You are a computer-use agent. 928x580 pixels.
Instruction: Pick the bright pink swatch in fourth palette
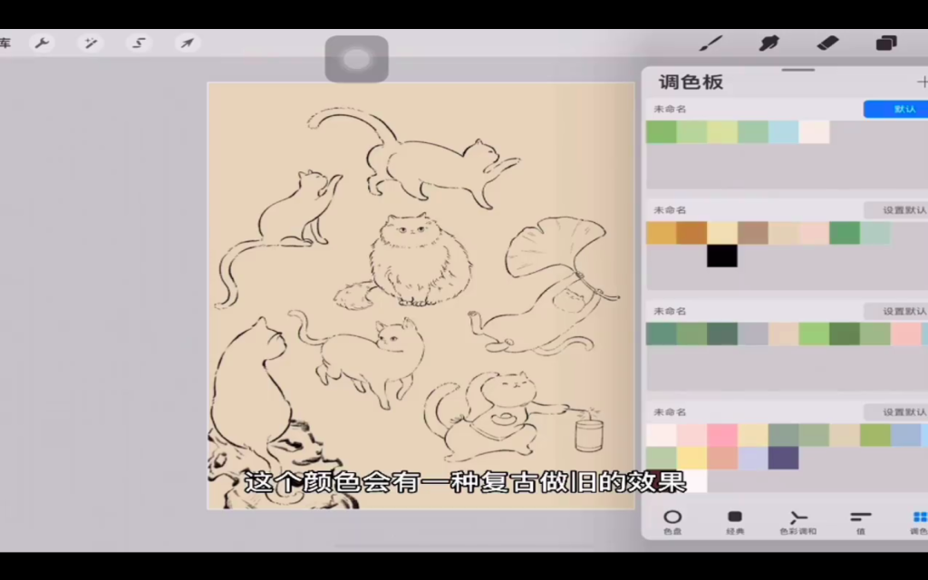coord(722,435)
